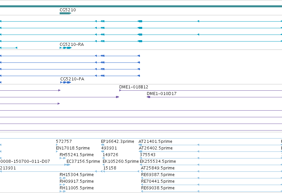Select the CG5210-PA coding exon glyph
The image size is (282, 193).
66,82
